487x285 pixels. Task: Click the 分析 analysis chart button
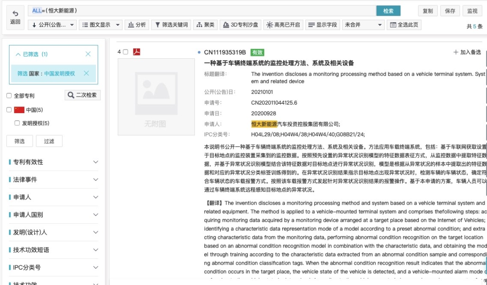pos(137,25)
